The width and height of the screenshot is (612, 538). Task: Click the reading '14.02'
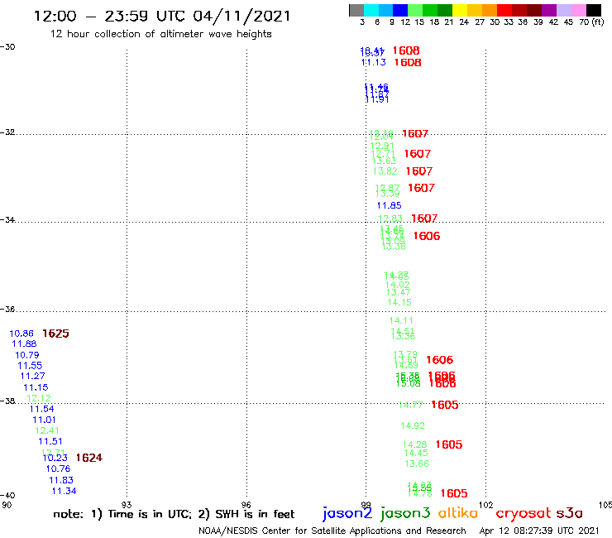click(x=398, y=286)
